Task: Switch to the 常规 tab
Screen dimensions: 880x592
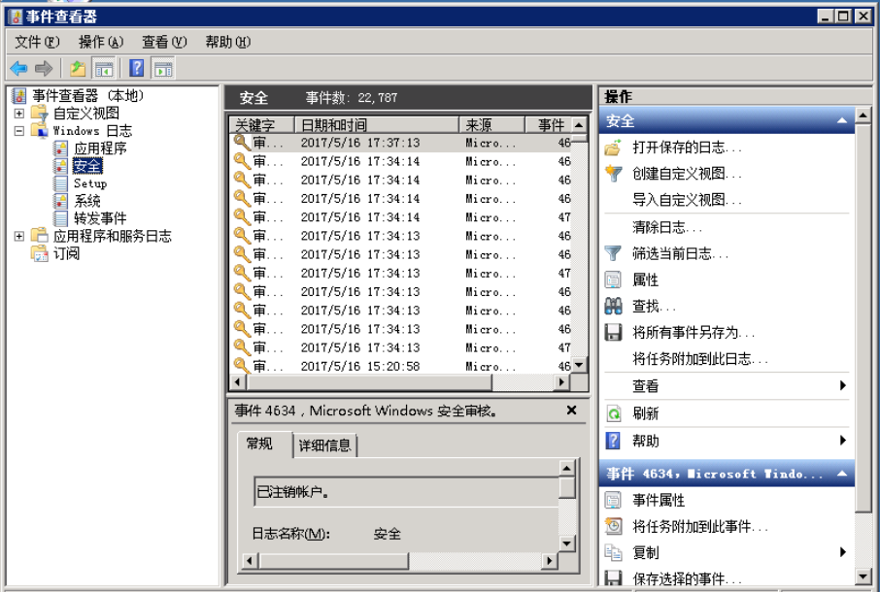Action: click(x=264, y=444)
